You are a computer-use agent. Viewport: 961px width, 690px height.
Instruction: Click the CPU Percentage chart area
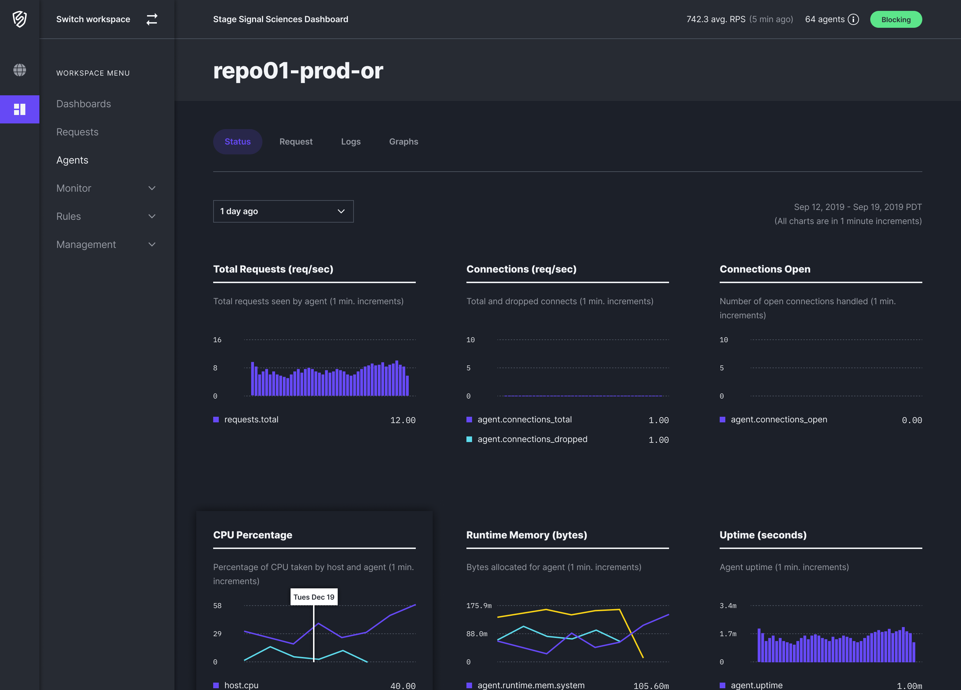click(x=313, y=633)
